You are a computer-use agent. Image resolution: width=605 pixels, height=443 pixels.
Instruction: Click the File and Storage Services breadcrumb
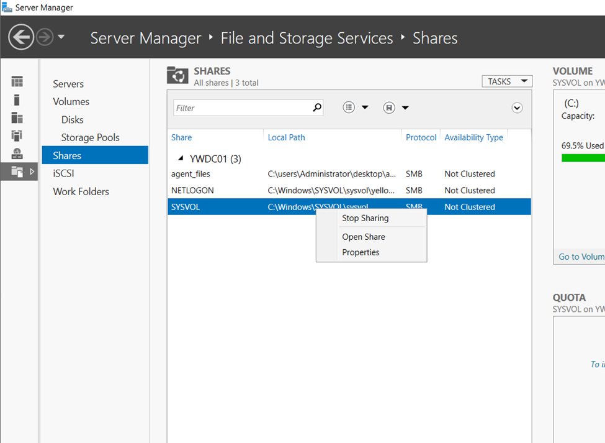(x=307, y=38)
